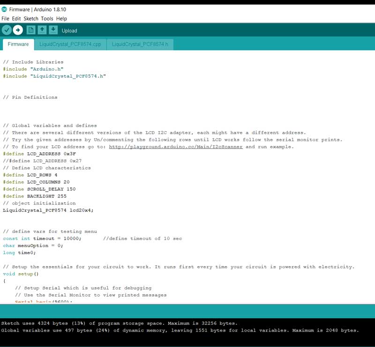The width and height of the screenshot is (375, 347).
Task: Open the Sketch menu
Action: 31,19
